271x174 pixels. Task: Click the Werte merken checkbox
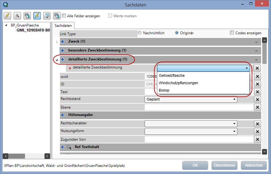[x=110, y=16]
